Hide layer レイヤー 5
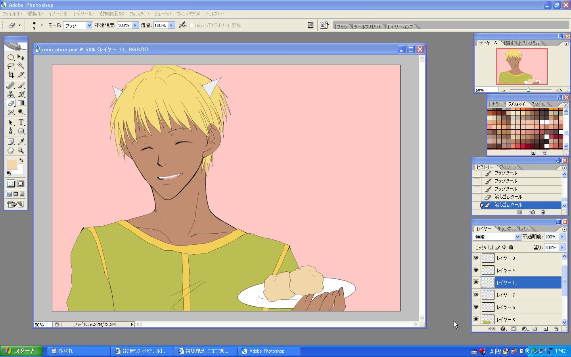This screenshot has width=571, height=357. [476, 319]
